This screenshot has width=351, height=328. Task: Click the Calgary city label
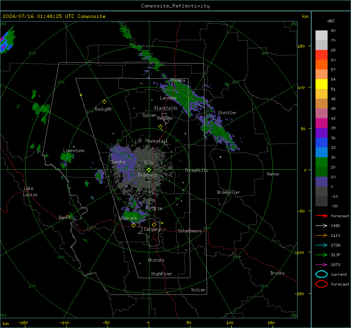click(152, 229)
